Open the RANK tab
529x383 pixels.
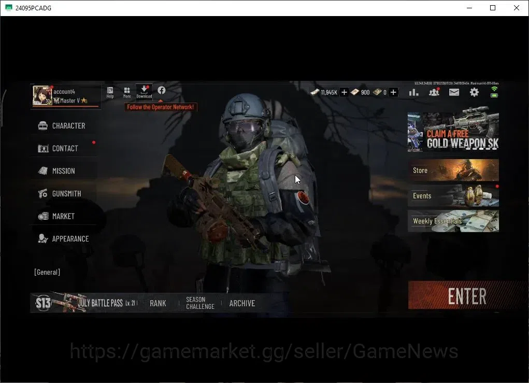[x=158, y=303]
